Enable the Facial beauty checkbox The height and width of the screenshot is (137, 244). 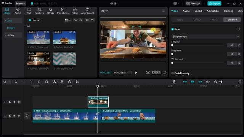click(x=172, y=73)
